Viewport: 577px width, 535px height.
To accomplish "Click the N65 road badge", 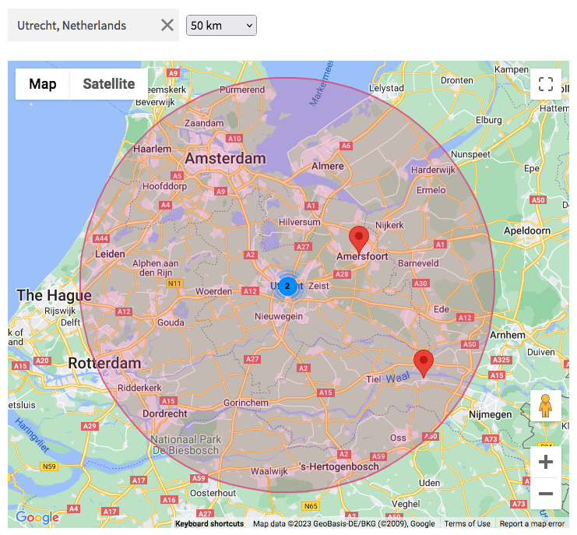I will pos(311,506).
